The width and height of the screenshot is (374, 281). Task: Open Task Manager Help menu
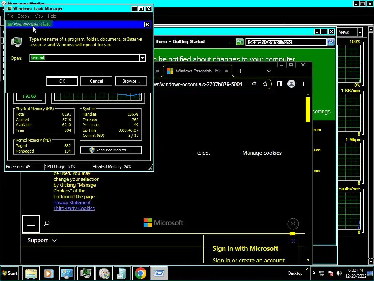tap(52, 16)
